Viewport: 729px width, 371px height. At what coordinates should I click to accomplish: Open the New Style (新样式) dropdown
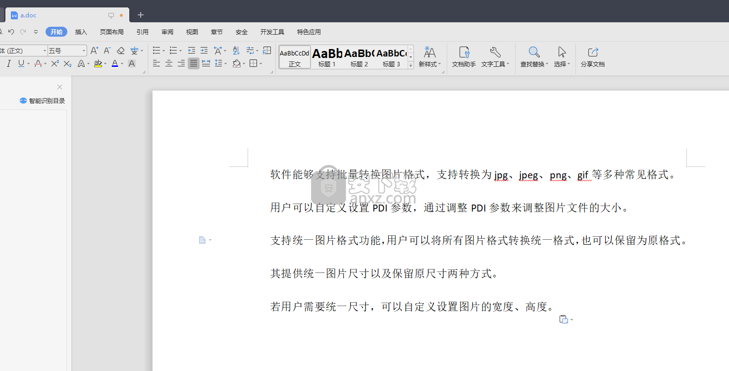click(430, 57)
